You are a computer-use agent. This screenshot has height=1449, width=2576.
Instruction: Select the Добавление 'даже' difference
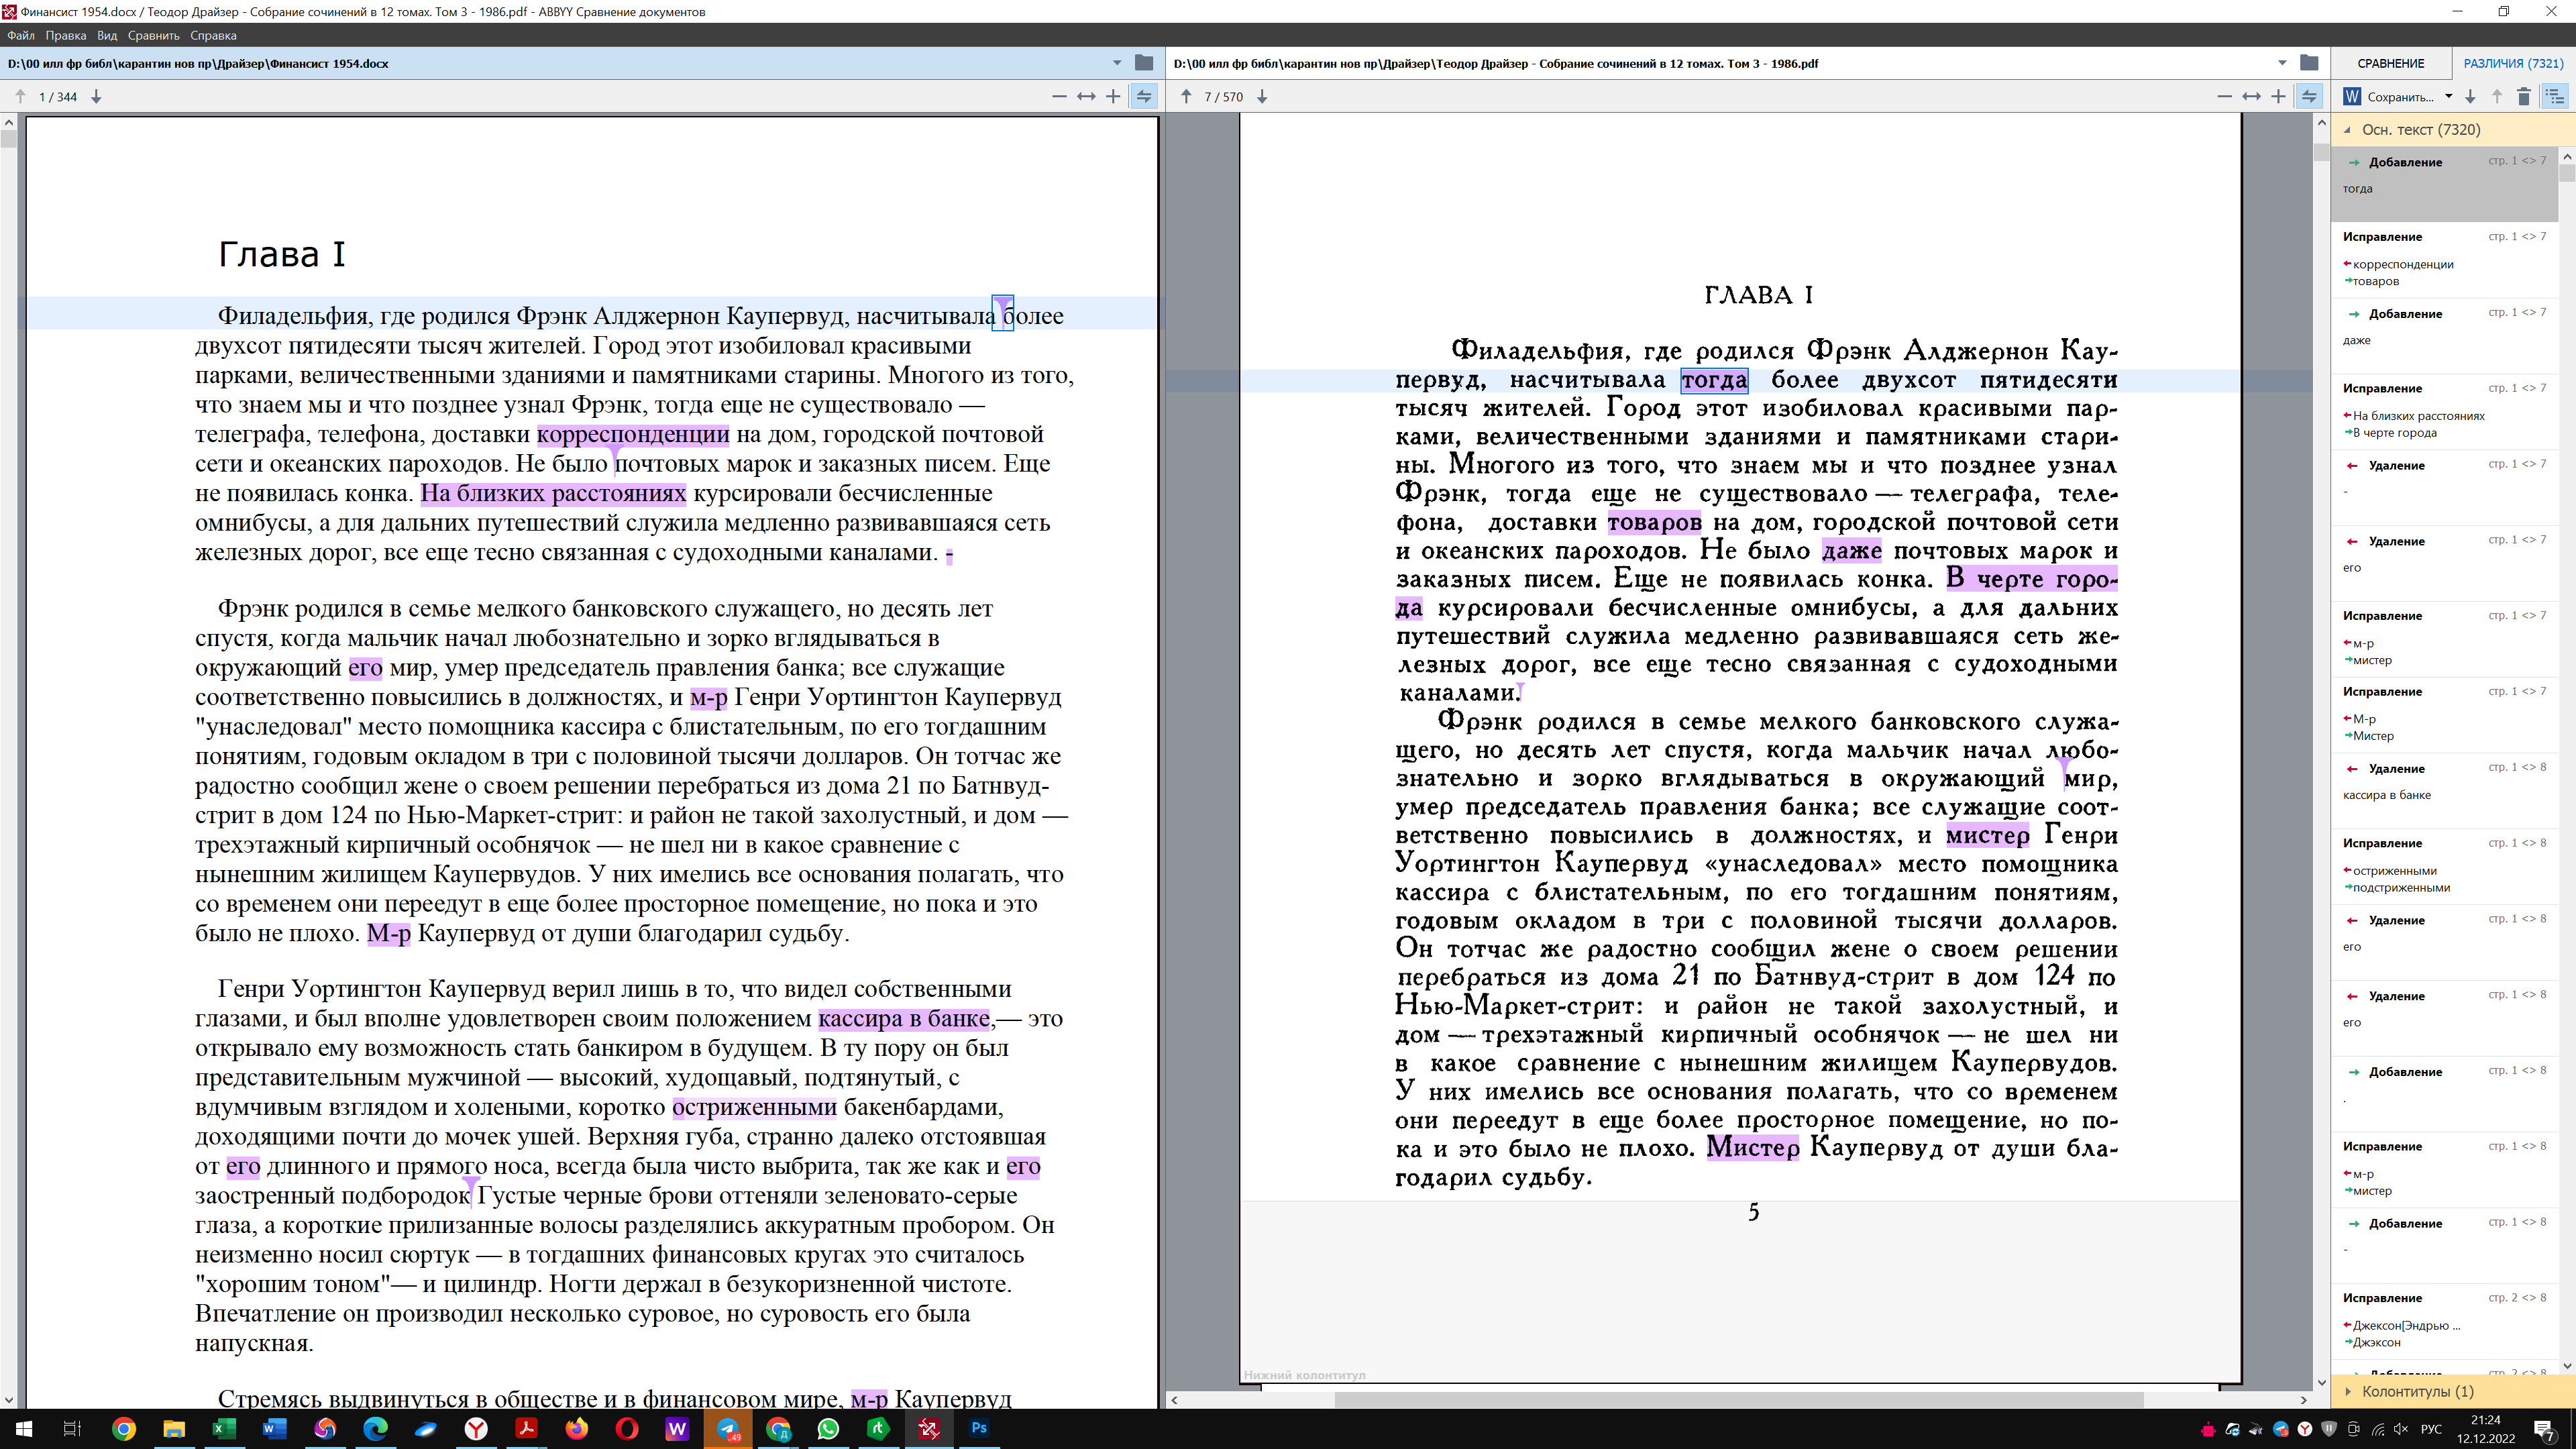click(2444, 336)
